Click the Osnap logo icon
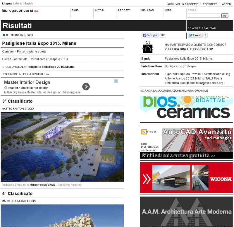 pyautogui.click(x=149, y=132)
